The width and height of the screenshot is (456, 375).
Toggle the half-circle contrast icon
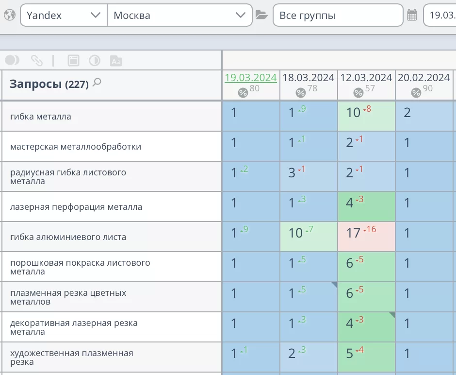pos(95,60)
